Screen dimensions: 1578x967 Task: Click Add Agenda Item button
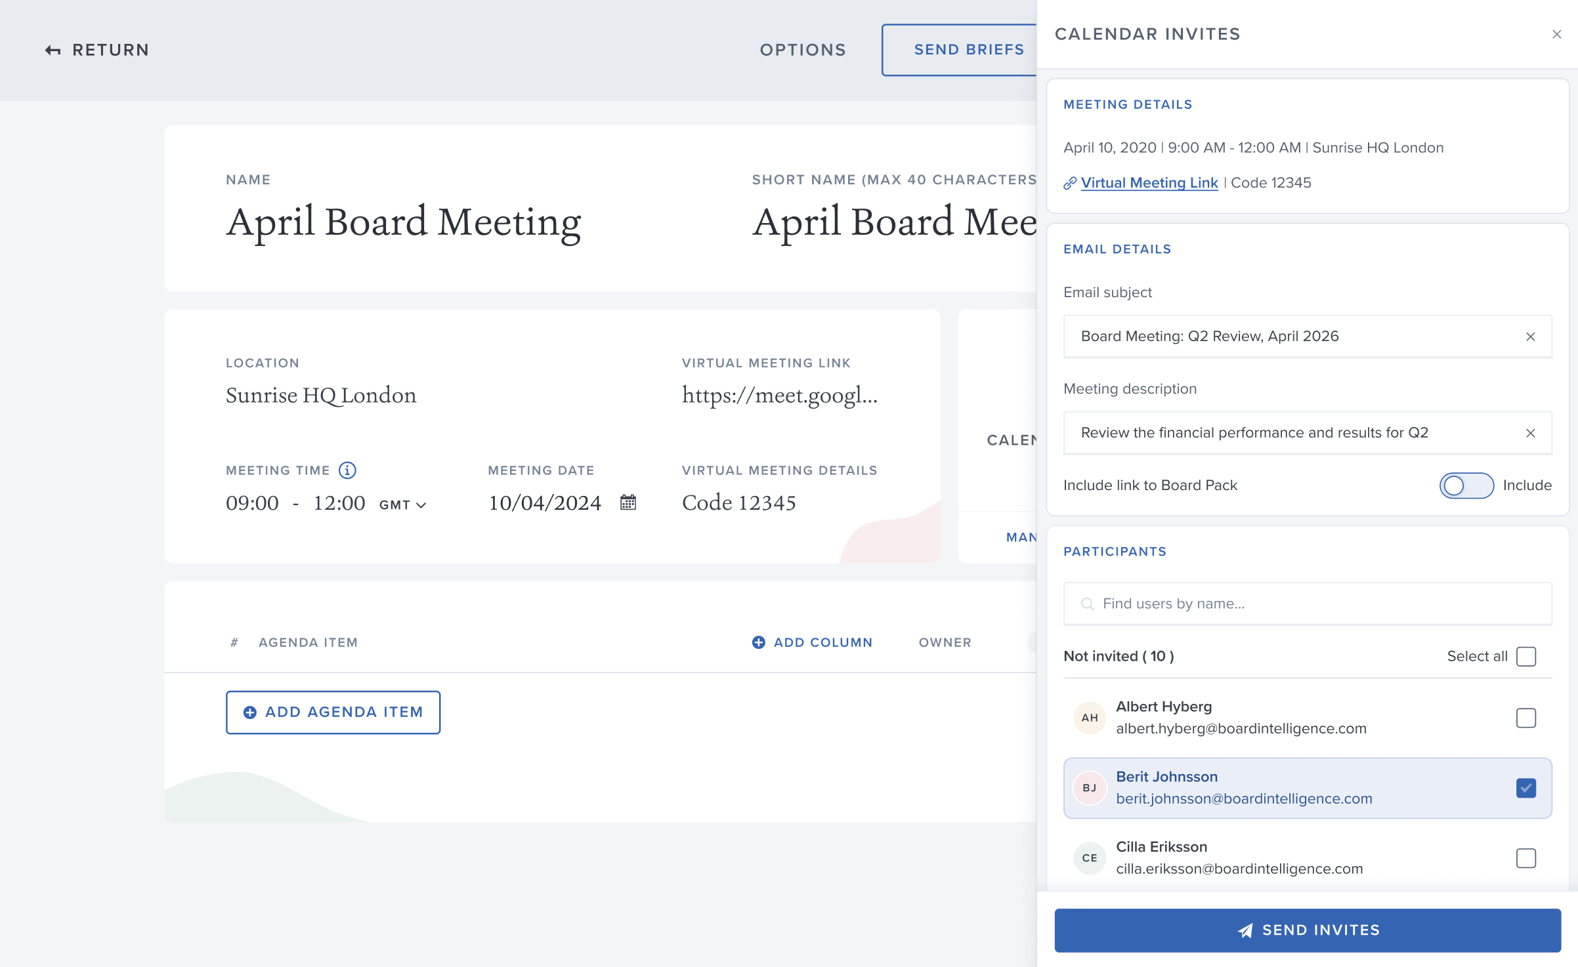click(333, 712)
